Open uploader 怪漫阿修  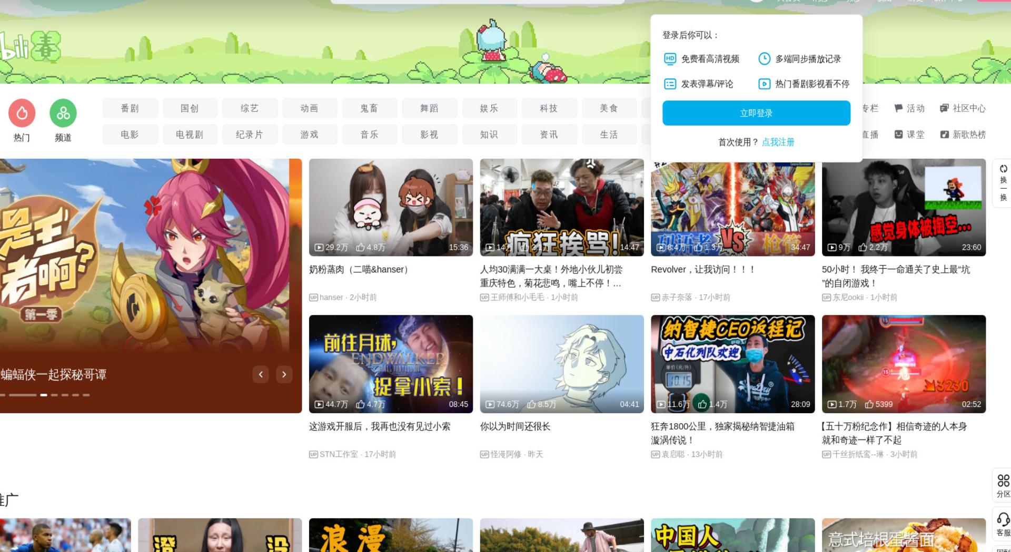506,454
